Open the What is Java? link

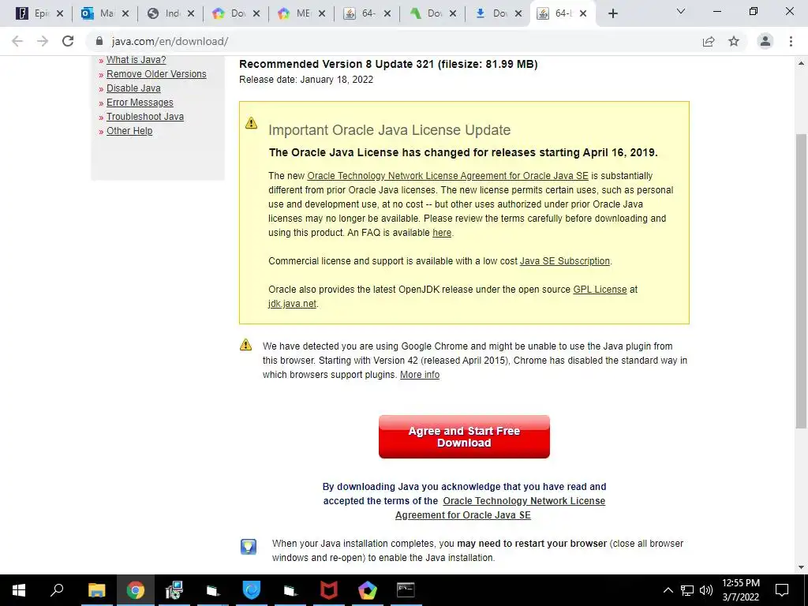click(136, 60)
